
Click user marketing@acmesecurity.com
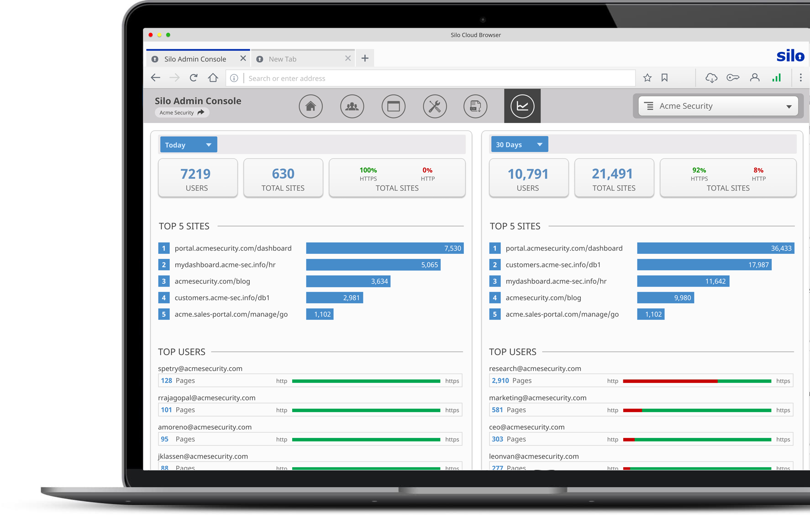pyautogui.click(x=537, y=397)
